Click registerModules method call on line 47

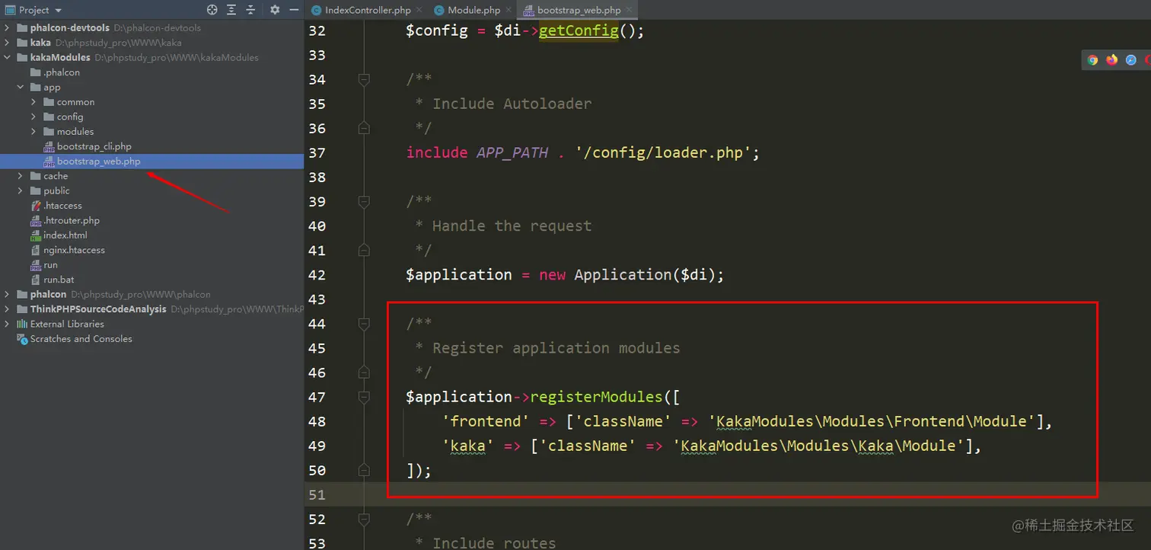point(596,397)
